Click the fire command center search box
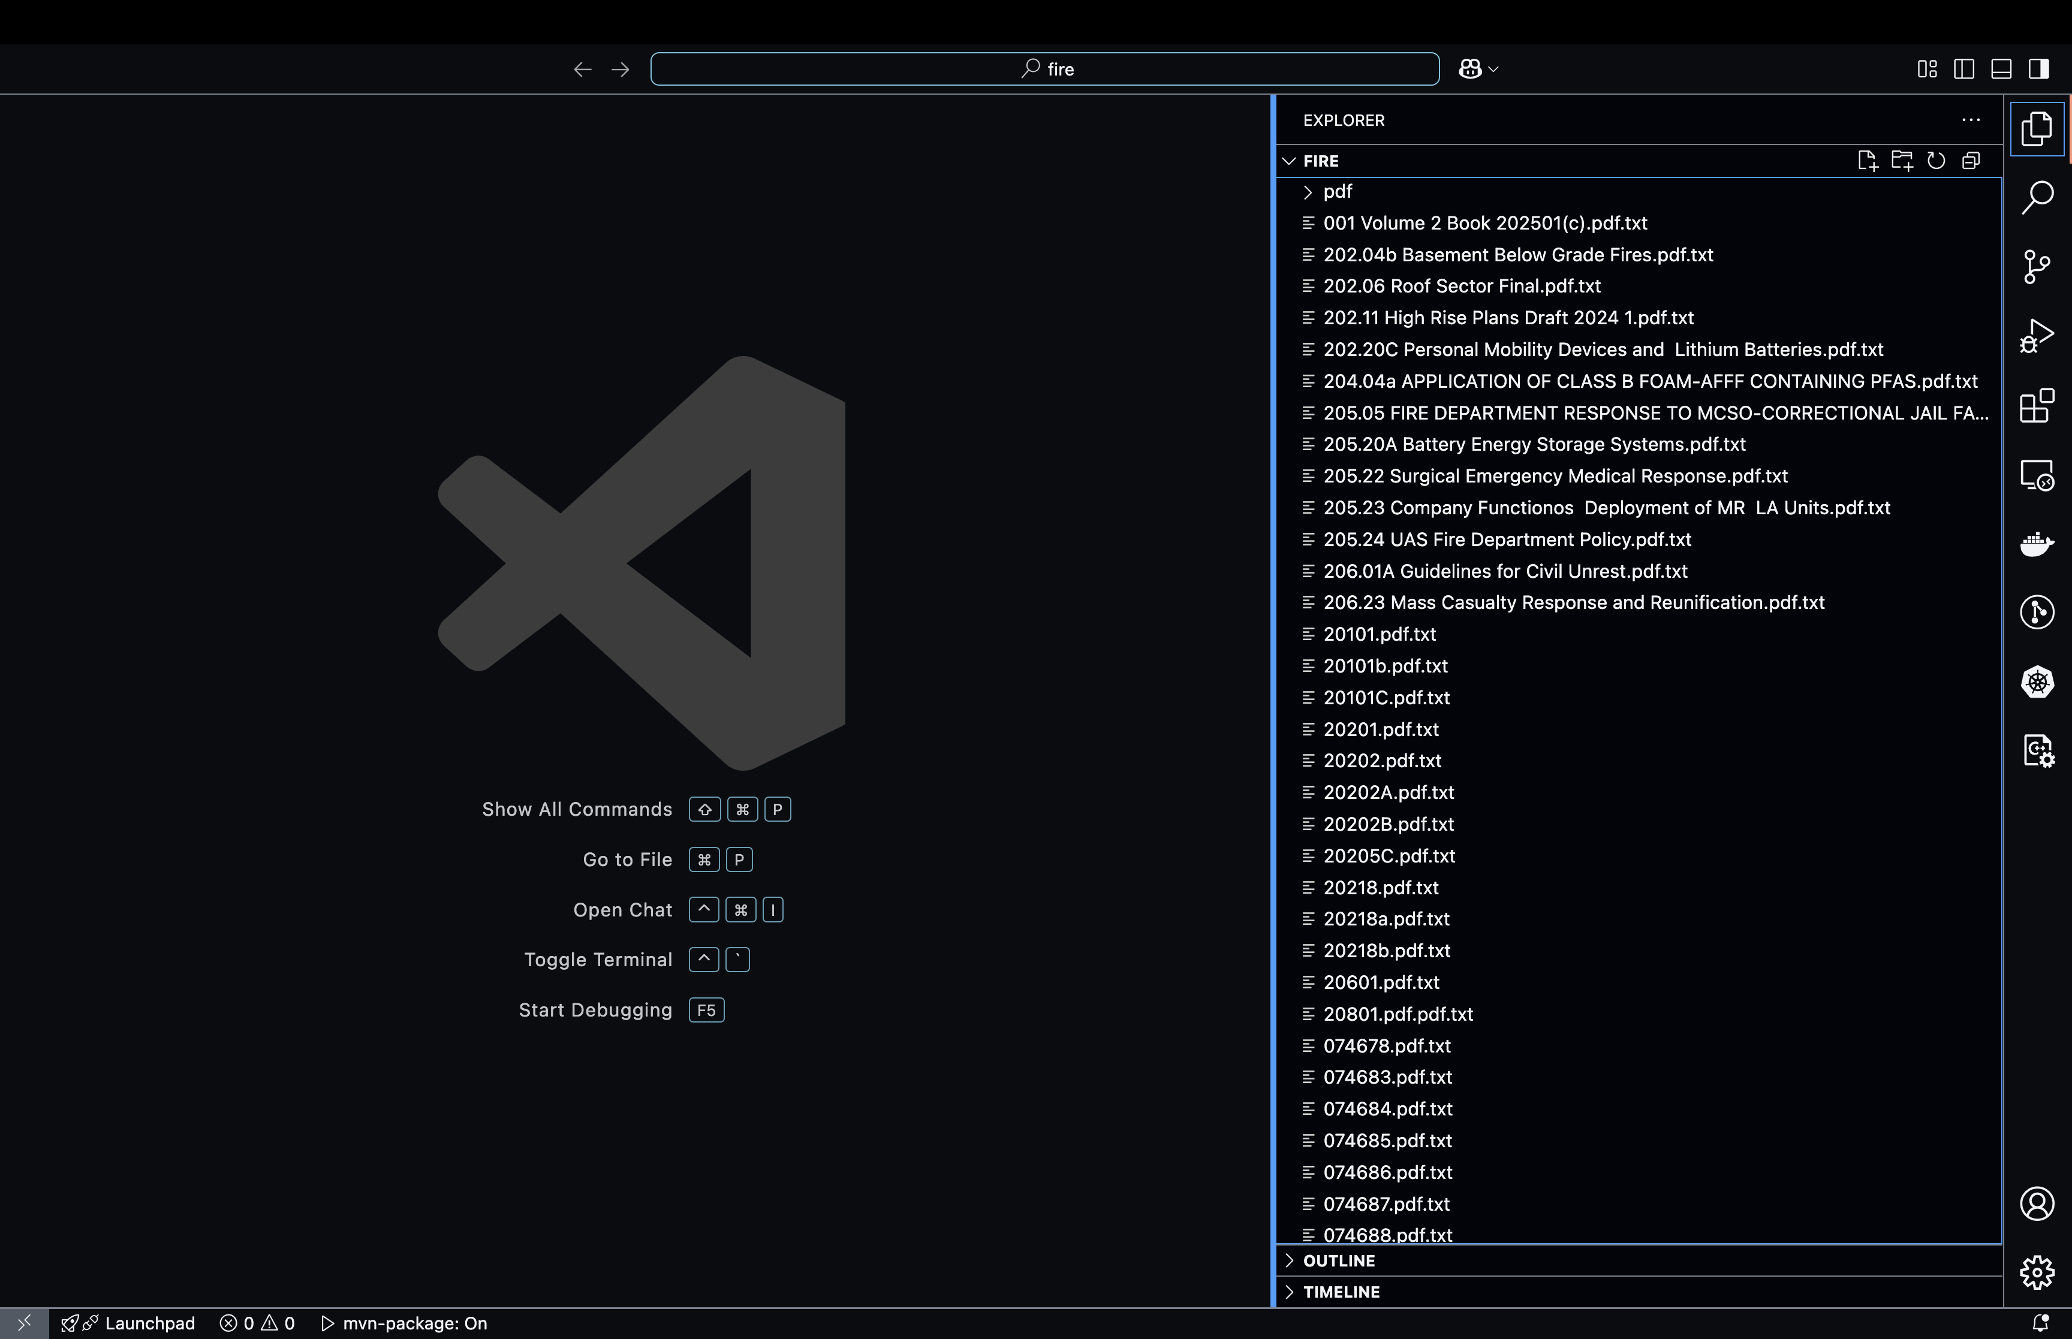 click(1044, 69)
